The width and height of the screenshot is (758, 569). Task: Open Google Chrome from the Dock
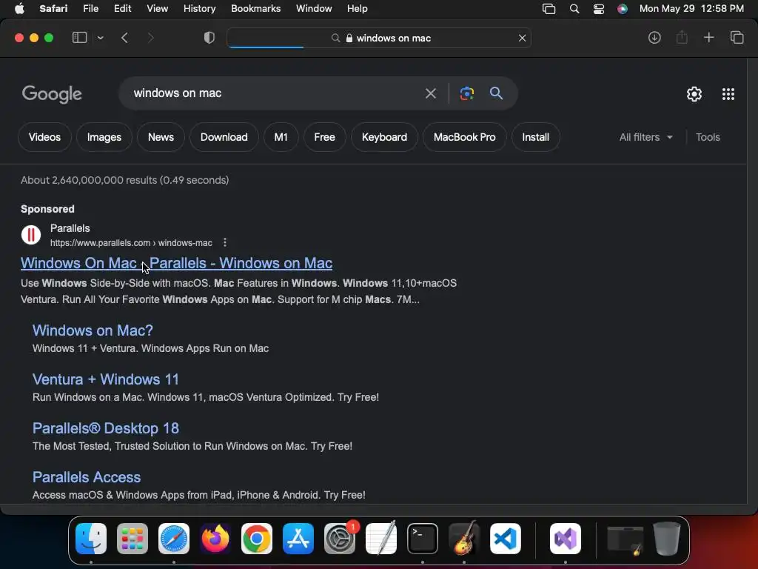coord(257,539)
